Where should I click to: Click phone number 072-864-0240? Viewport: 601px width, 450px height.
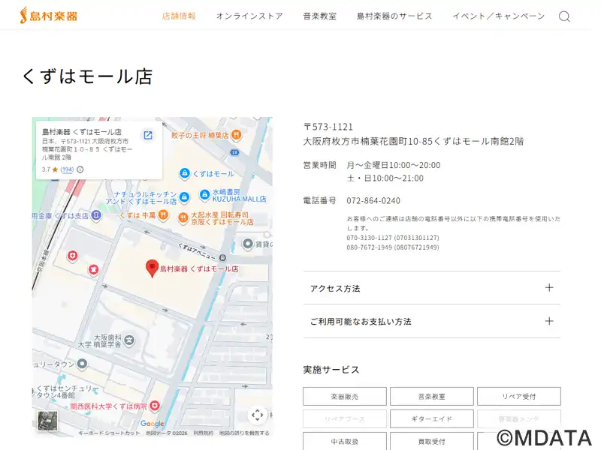click(x=373, y=200)
